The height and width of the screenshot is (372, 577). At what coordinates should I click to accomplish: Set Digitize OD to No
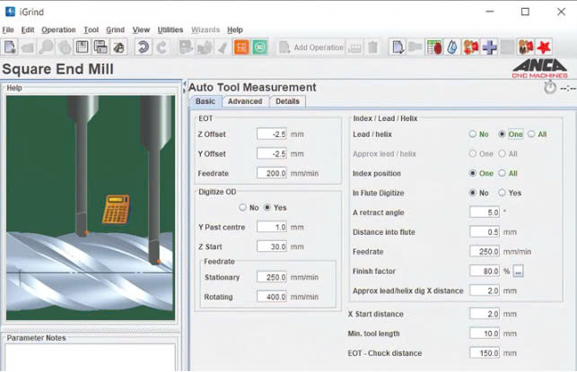(242, 207)
